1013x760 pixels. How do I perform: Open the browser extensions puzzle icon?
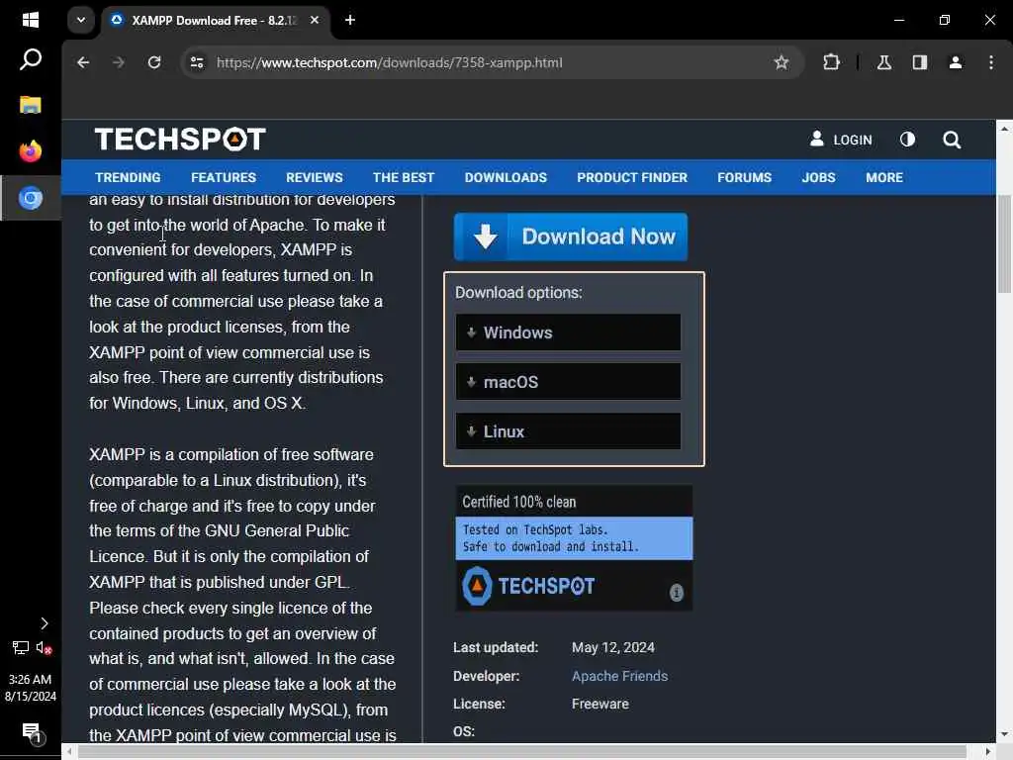(x=831, y=62)
